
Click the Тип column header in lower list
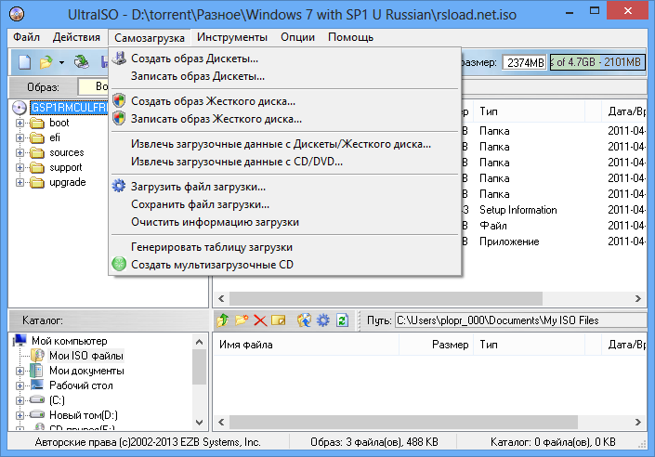[529, 345]
